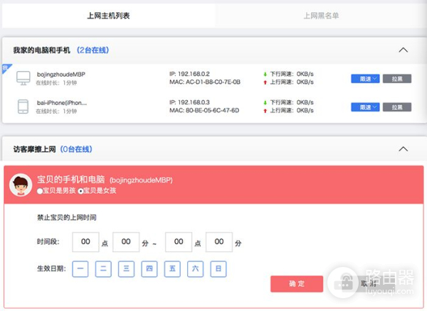Toggle Friday 五 in 生效日期
The image size is (427, 311).
coord(172,269)
